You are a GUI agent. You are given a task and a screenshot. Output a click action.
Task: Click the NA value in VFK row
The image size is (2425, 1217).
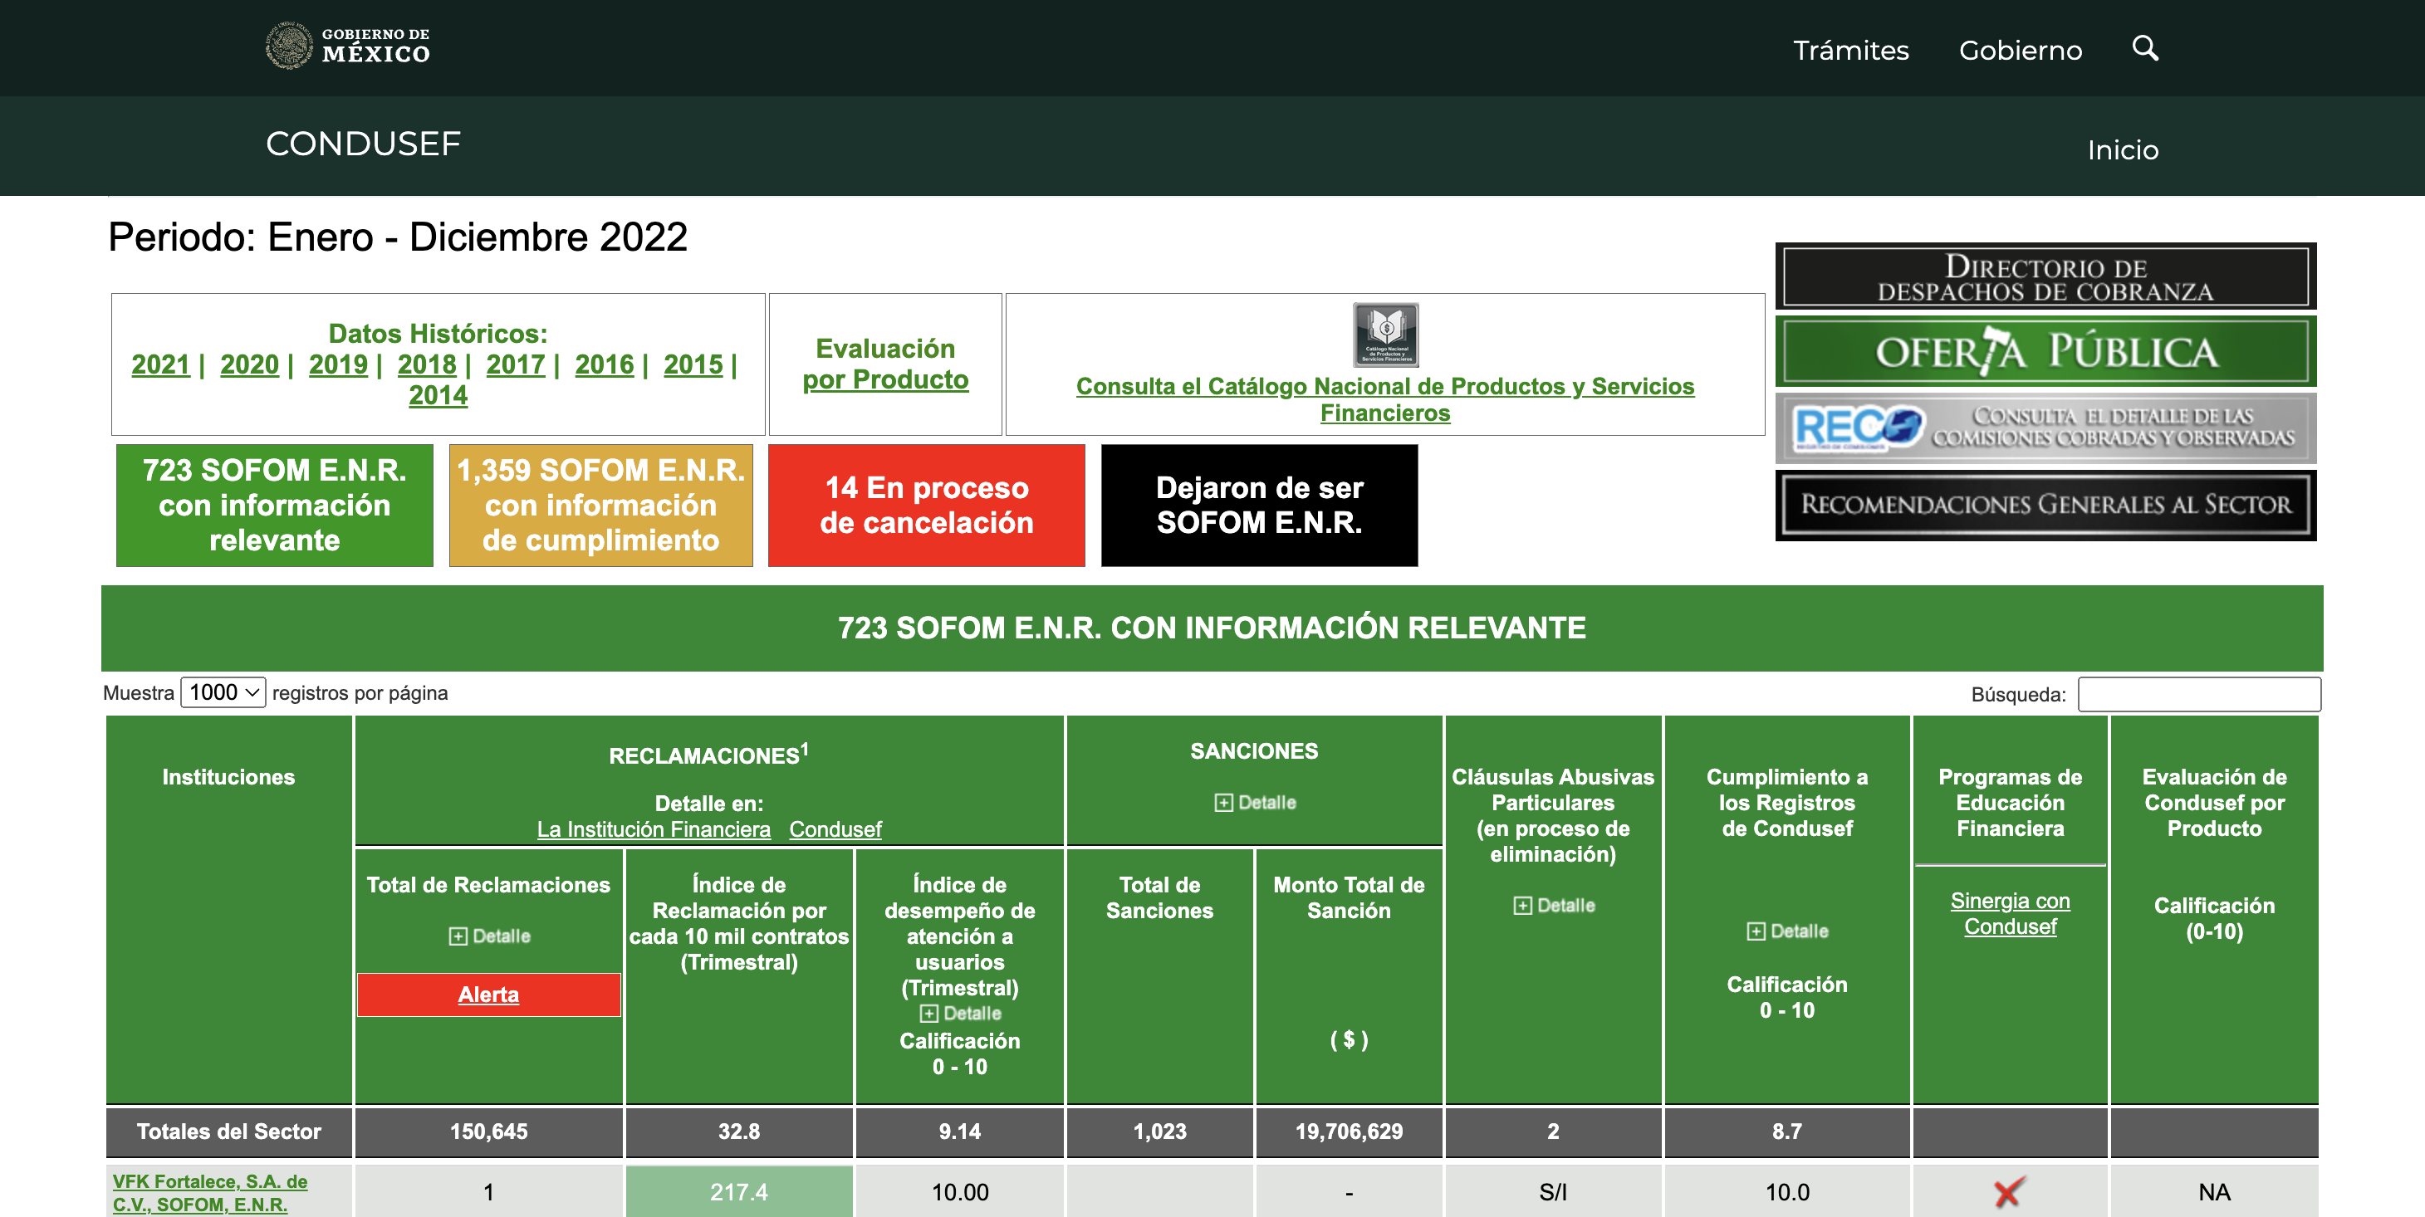[x=2214, y=1193]
